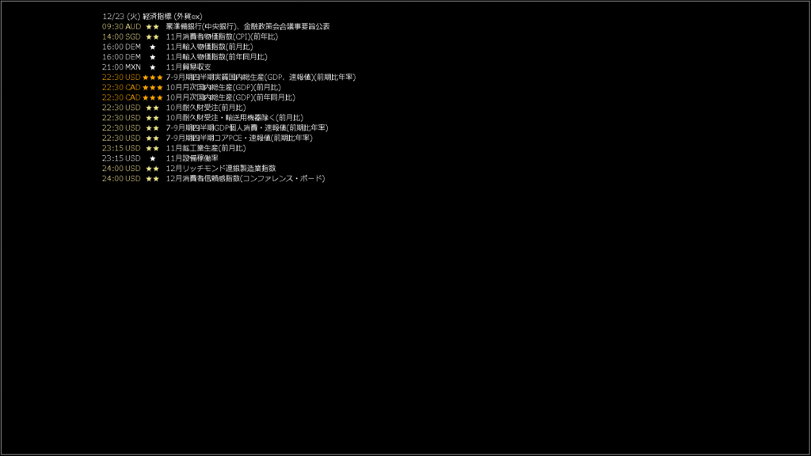Open the 14:00 SGD 消費者物価指数(CPI) entry
811x456 pixels.
190,36
